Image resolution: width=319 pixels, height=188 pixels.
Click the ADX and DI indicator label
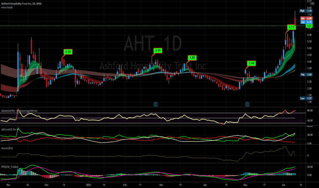tap(10, 130)
